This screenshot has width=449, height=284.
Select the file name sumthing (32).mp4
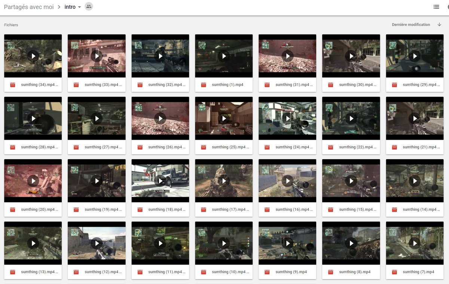click(x=167, y=85)
